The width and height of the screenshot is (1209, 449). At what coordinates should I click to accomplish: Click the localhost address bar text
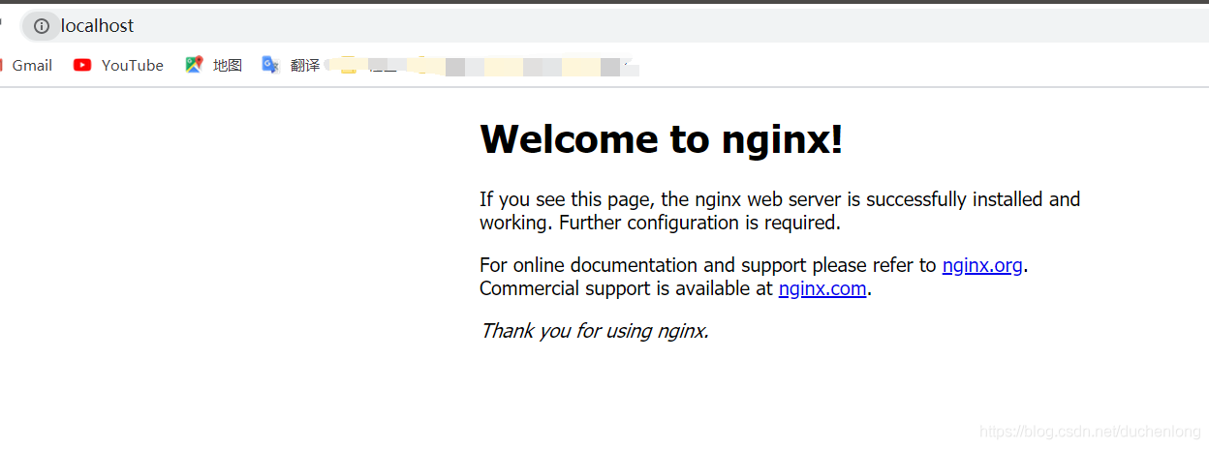(x=97, y=26)
